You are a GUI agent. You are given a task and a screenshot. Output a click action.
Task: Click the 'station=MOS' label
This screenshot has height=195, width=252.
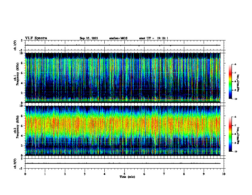click(118, 38)
